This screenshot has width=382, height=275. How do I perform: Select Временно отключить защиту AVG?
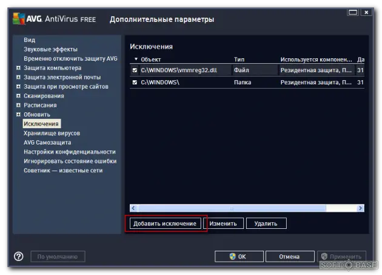[x=70, y=58]
